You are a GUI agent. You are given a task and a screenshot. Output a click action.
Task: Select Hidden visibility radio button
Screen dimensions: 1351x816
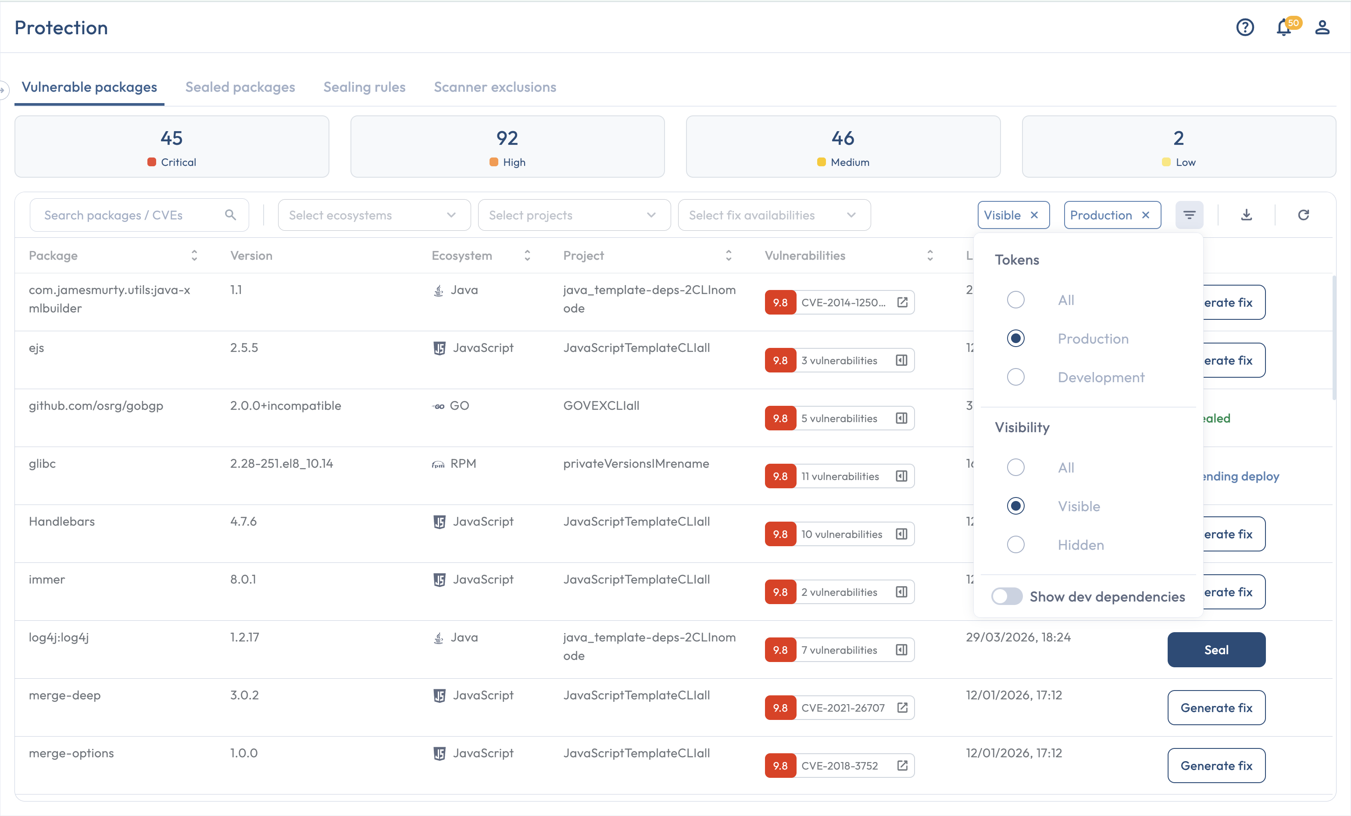[x=1015, y=544]
